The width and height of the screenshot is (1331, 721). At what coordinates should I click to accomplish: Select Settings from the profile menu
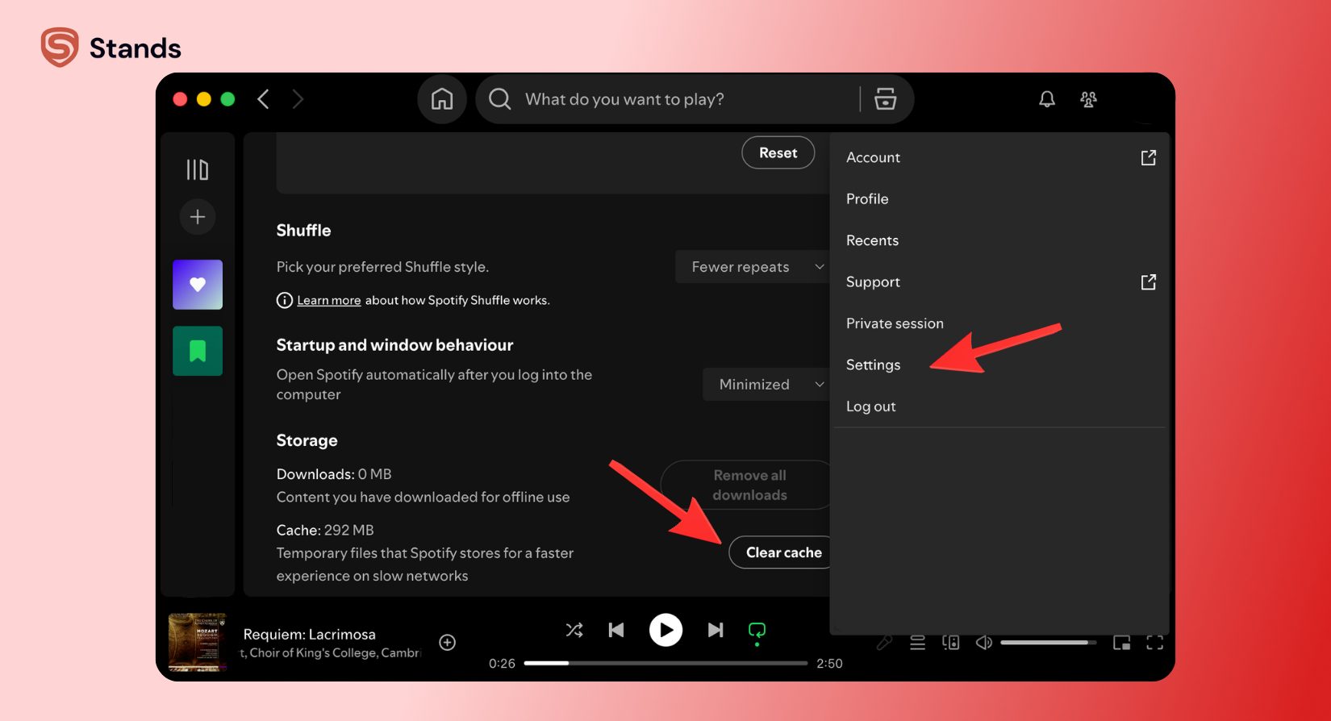click(873, 365)
